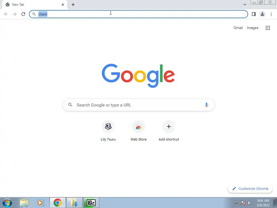Click the magnifier icon in search box

(x=70, y=105)
